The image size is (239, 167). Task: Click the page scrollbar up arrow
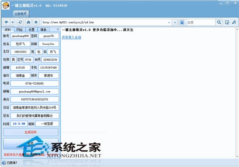coord(237,29)
